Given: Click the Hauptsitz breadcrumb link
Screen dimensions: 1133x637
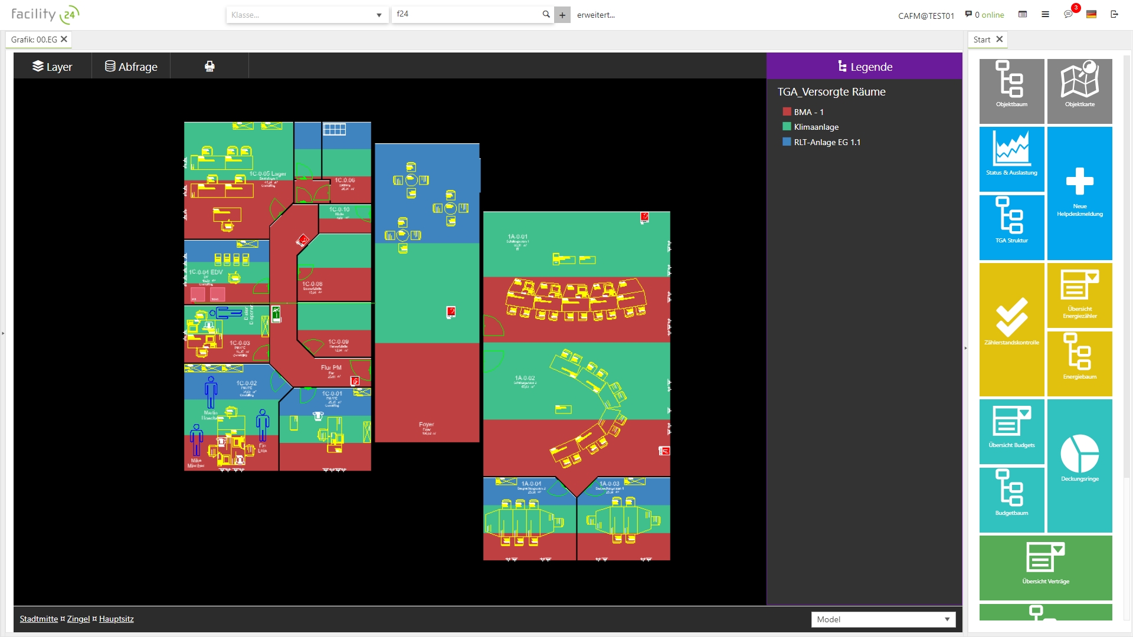Looking at the screenshot, I should click(116, 619).
